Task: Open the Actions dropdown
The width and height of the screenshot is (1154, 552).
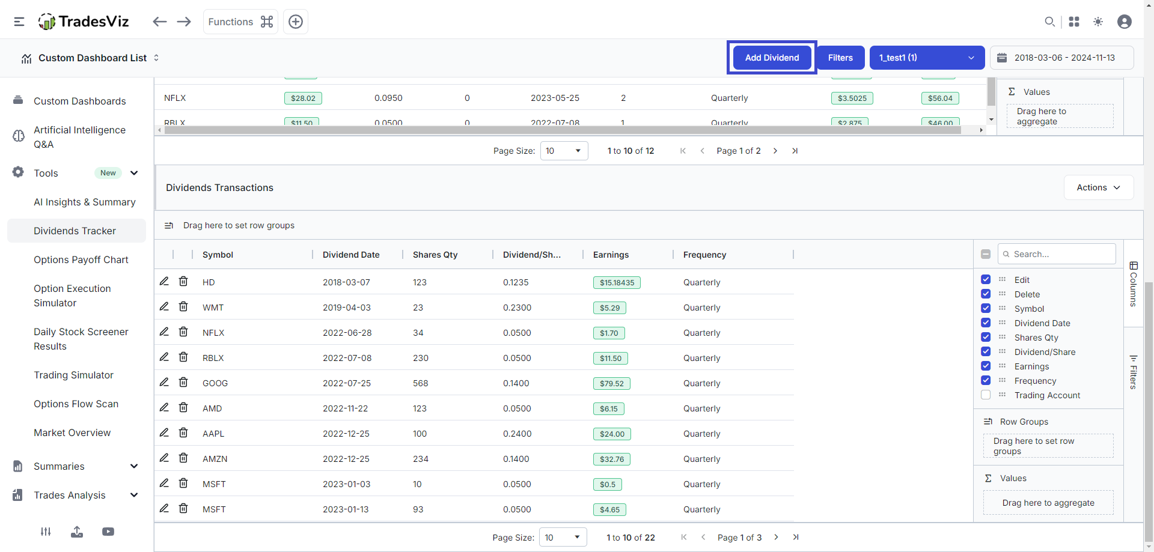Action: 1099,187
